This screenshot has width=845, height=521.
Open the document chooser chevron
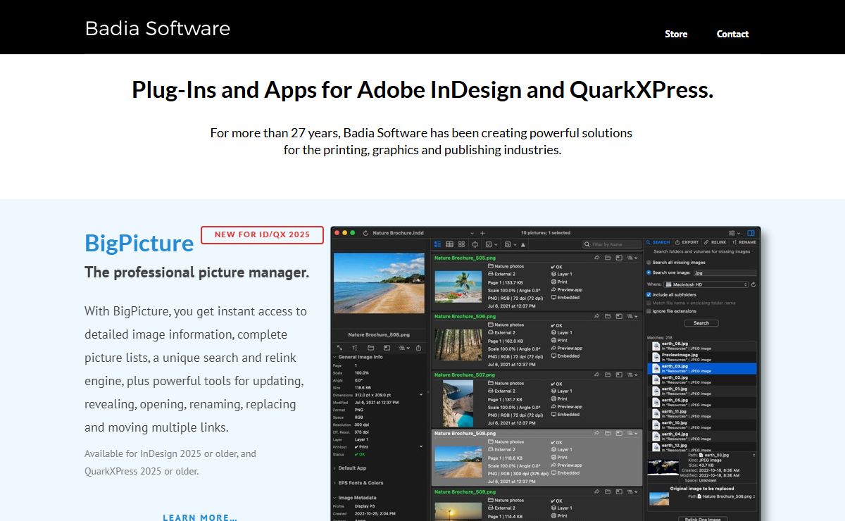(x=472, y=234)
